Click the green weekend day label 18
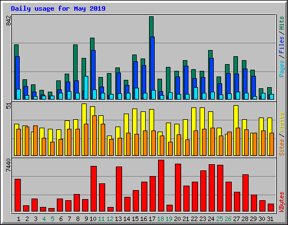Screen dimensions: 288x225 click(x=160, y=219)
